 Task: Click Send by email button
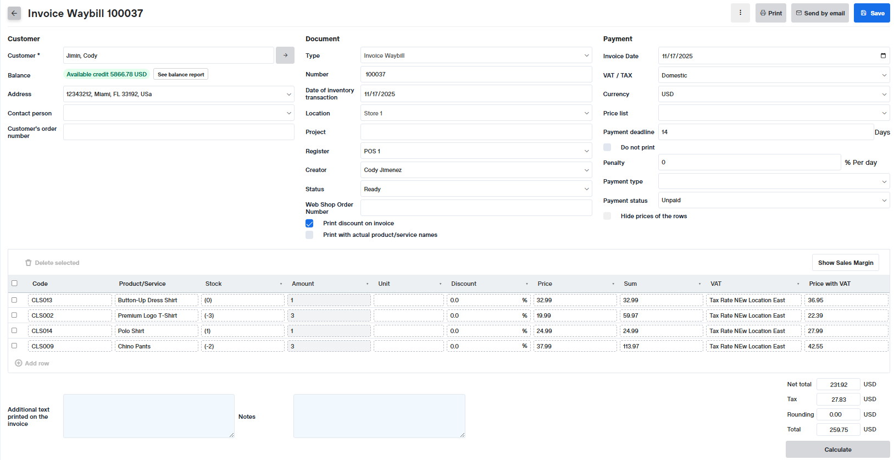[820, 13]
